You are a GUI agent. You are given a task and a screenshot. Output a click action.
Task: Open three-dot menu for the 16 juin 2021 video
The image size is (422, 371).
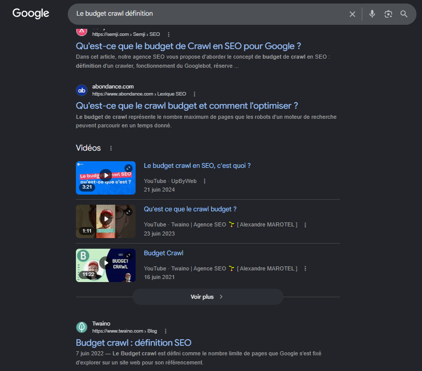pos(305,268)
